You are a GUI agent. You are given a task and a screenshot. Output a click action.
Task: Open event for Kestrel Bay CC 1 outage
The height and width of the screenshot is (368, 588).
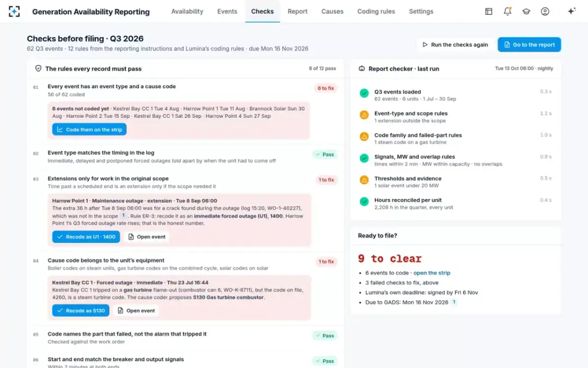tap(136, 311)
